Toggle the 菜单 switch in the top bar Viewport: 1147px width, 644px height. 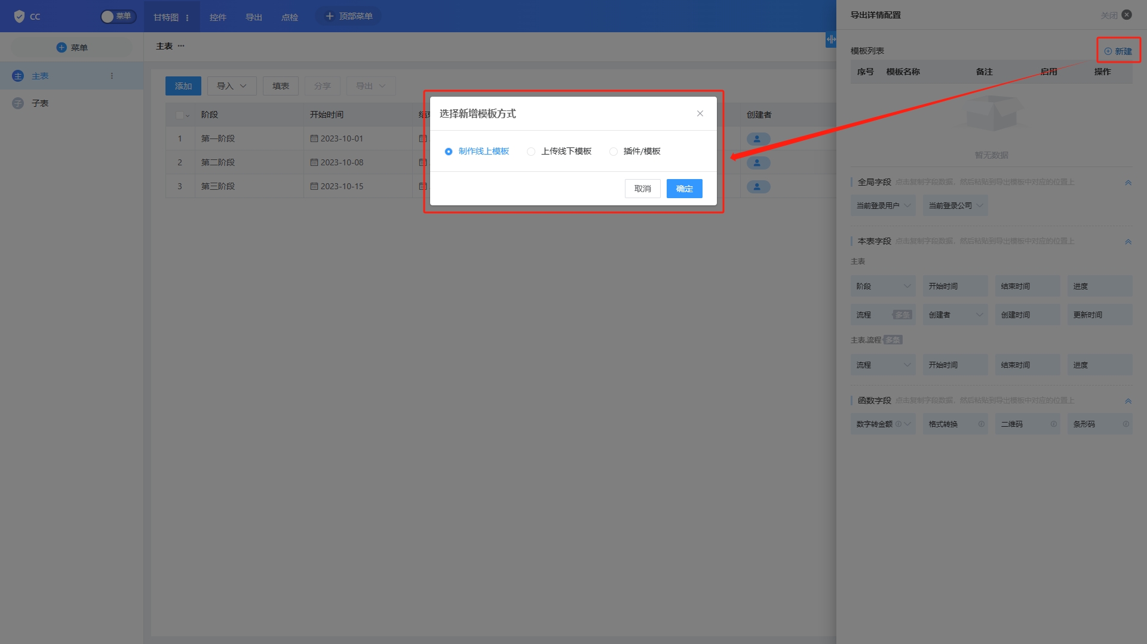pyautogui.click(x=118, y=16)
